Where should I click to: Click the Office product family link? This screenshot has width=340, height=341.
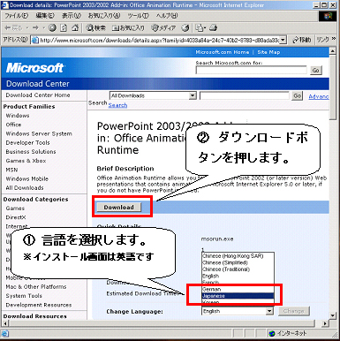point(13,125)
